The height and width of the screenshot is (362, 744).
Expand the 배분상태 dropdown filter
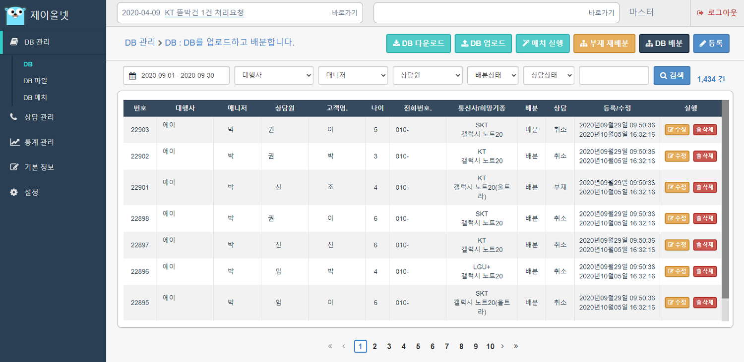tap(493, 75)
